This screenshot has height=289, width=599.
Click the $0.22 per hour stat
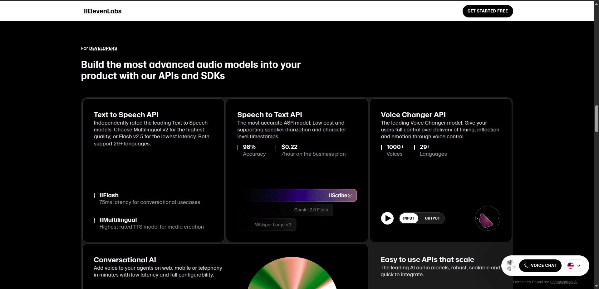click(x=311, y=150)
